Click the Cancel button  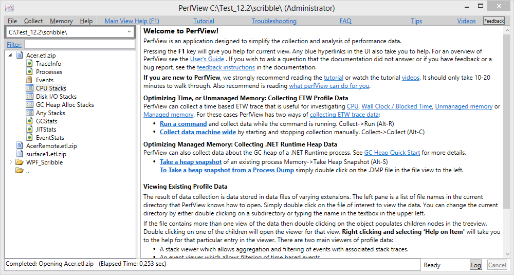(x=497, y=265)
